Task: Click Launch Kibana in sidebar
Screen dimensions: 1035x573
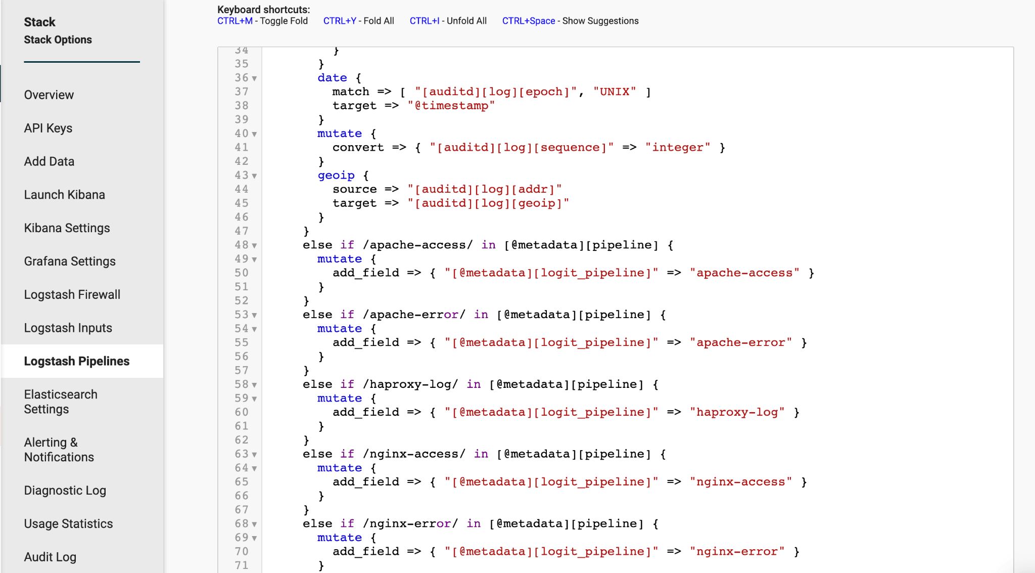Action: [65, 195]
